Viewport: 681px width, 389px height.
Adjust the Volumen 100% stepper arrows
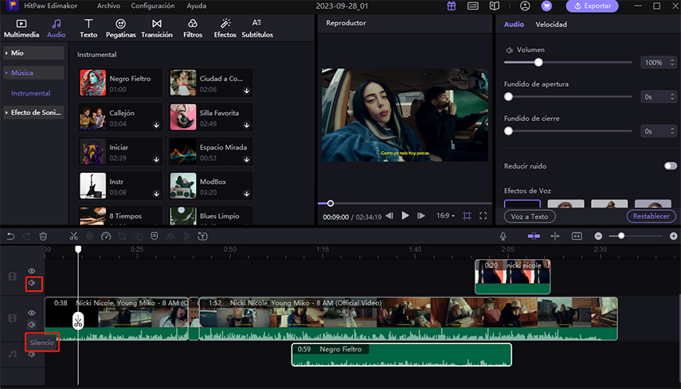pos(672,63)
